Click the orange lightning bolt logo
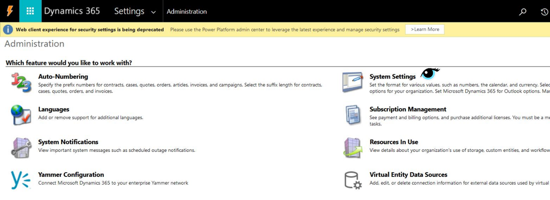 click(10, 11)
